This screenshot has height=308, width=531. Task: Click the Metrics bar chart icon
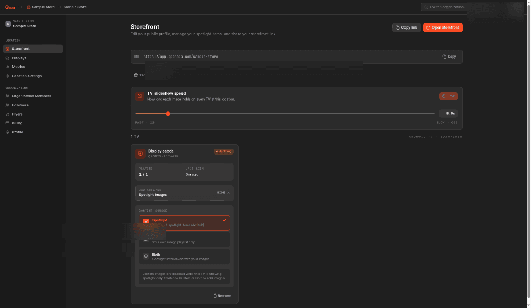click(7, 67)
